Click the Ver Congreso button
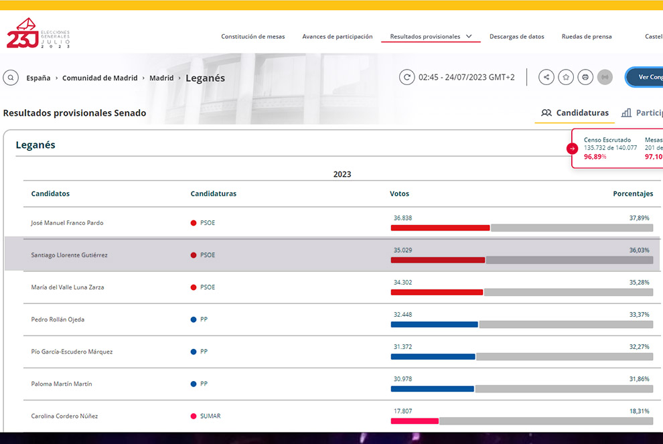This screenshot has width=663, height=444. tap(646, 77)
